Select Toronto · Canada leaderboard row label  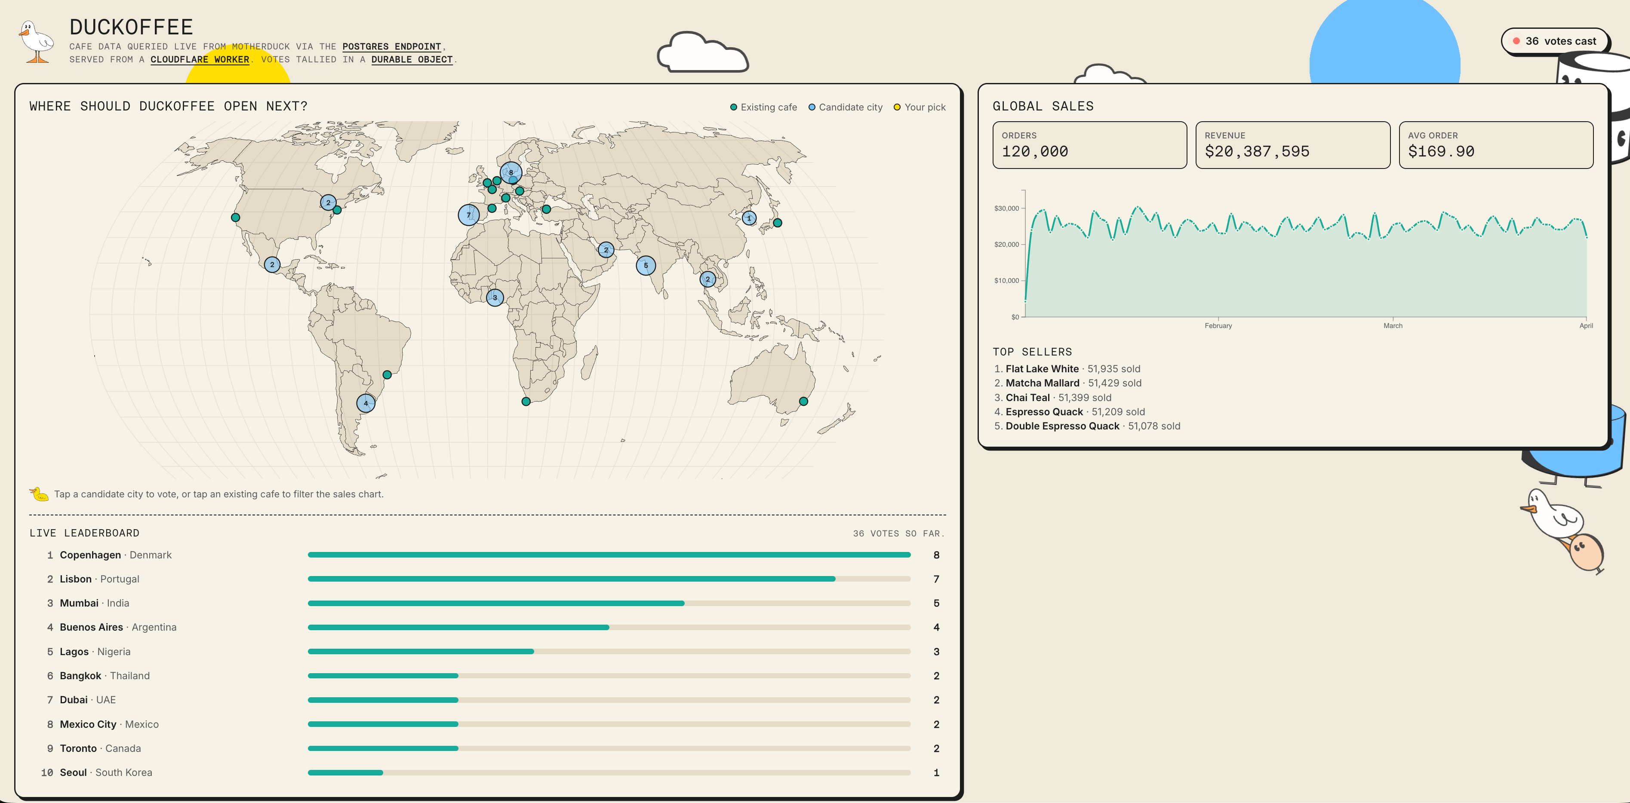[x=100, y=749]
